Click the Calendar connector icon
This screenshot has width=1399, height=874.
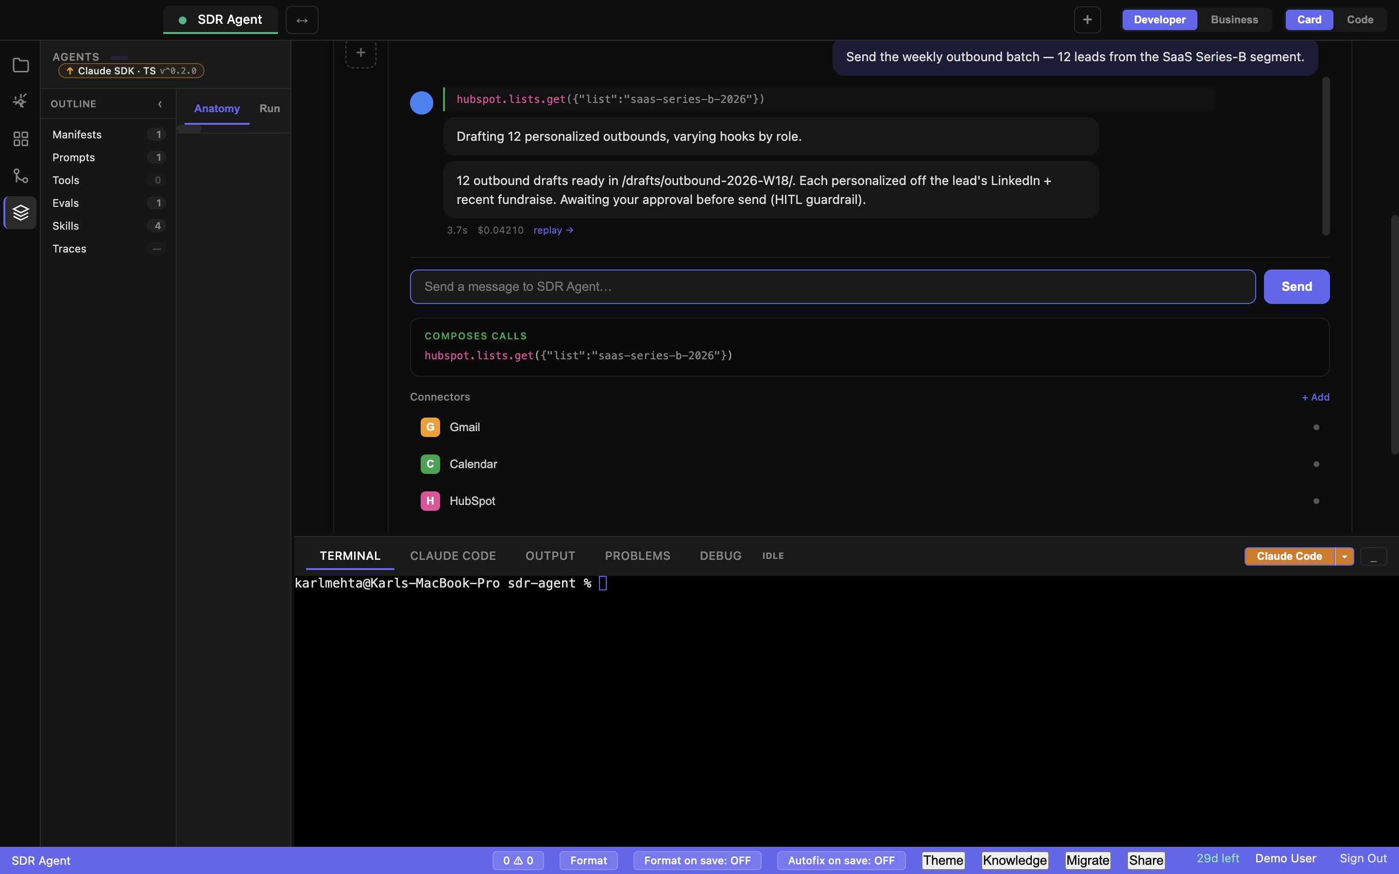pyautogui.click(x=430, y=464)
